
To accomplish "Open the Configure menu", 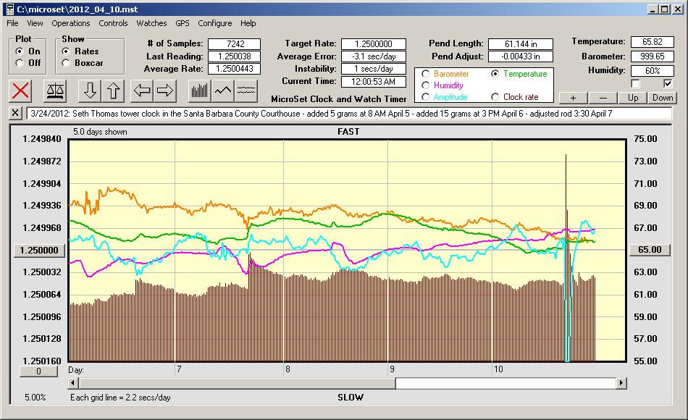I will point(214,23).
